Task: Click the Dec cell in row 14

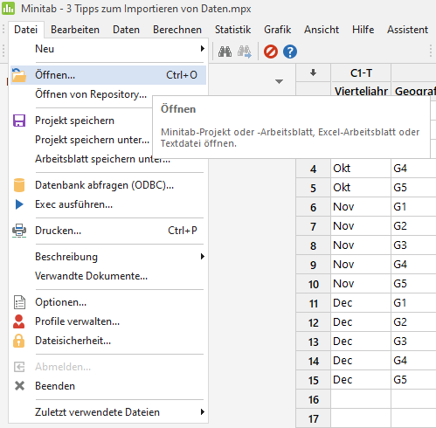Action: 361,361
